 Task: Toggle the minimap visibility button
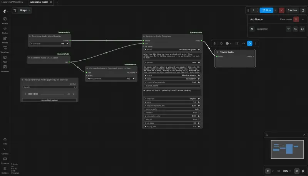297,171
